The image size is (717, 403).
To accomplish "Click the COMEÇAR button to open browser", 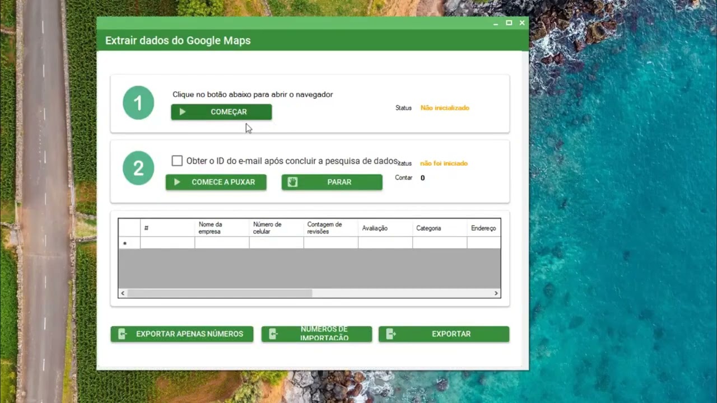I will [x=221, y=112].
